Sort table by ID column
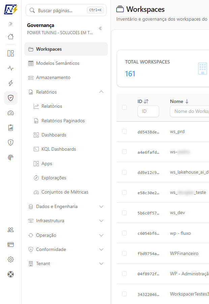The height and width of the screenshot is (304, 209). coord(146,101)
